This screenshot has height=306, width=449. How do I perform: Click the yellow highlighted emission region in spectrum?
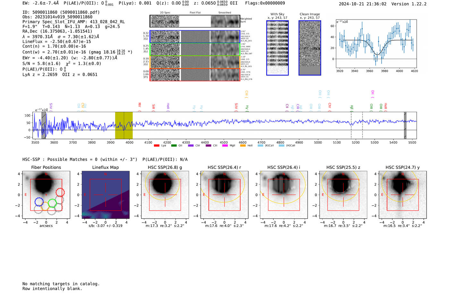[x=124, y=125]
